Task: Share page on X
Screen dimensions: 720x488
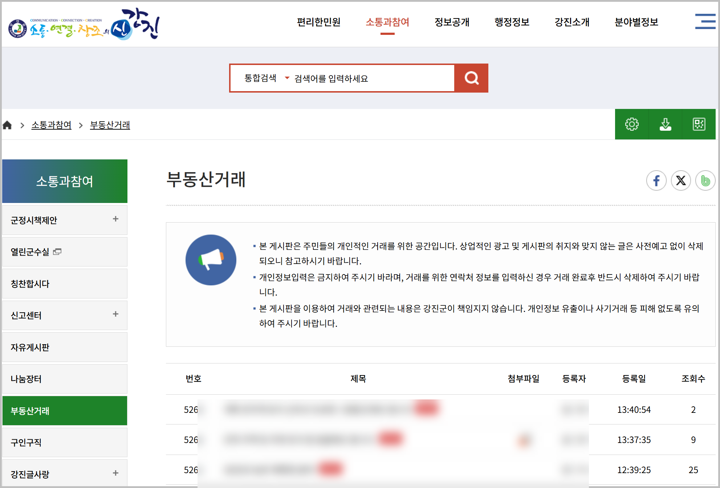Action: (x=681, y=180)
